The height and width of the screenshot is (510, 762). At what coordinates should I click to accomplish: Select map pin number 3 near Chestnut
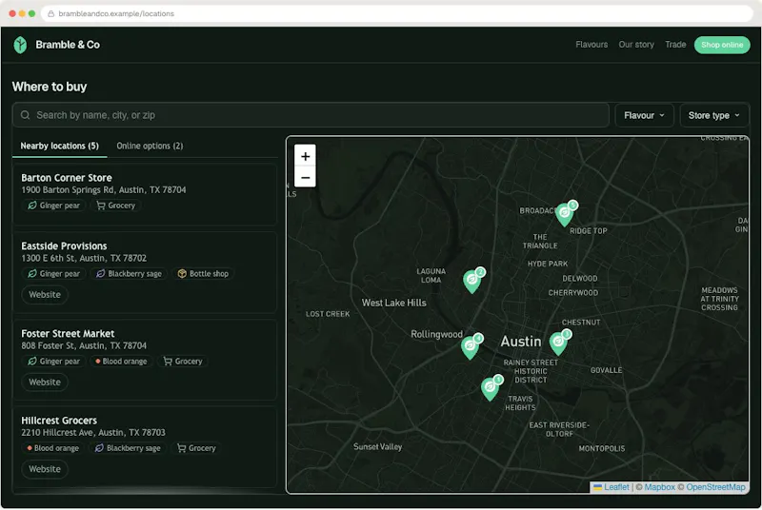pyautogui.click(x=559, y=342)
